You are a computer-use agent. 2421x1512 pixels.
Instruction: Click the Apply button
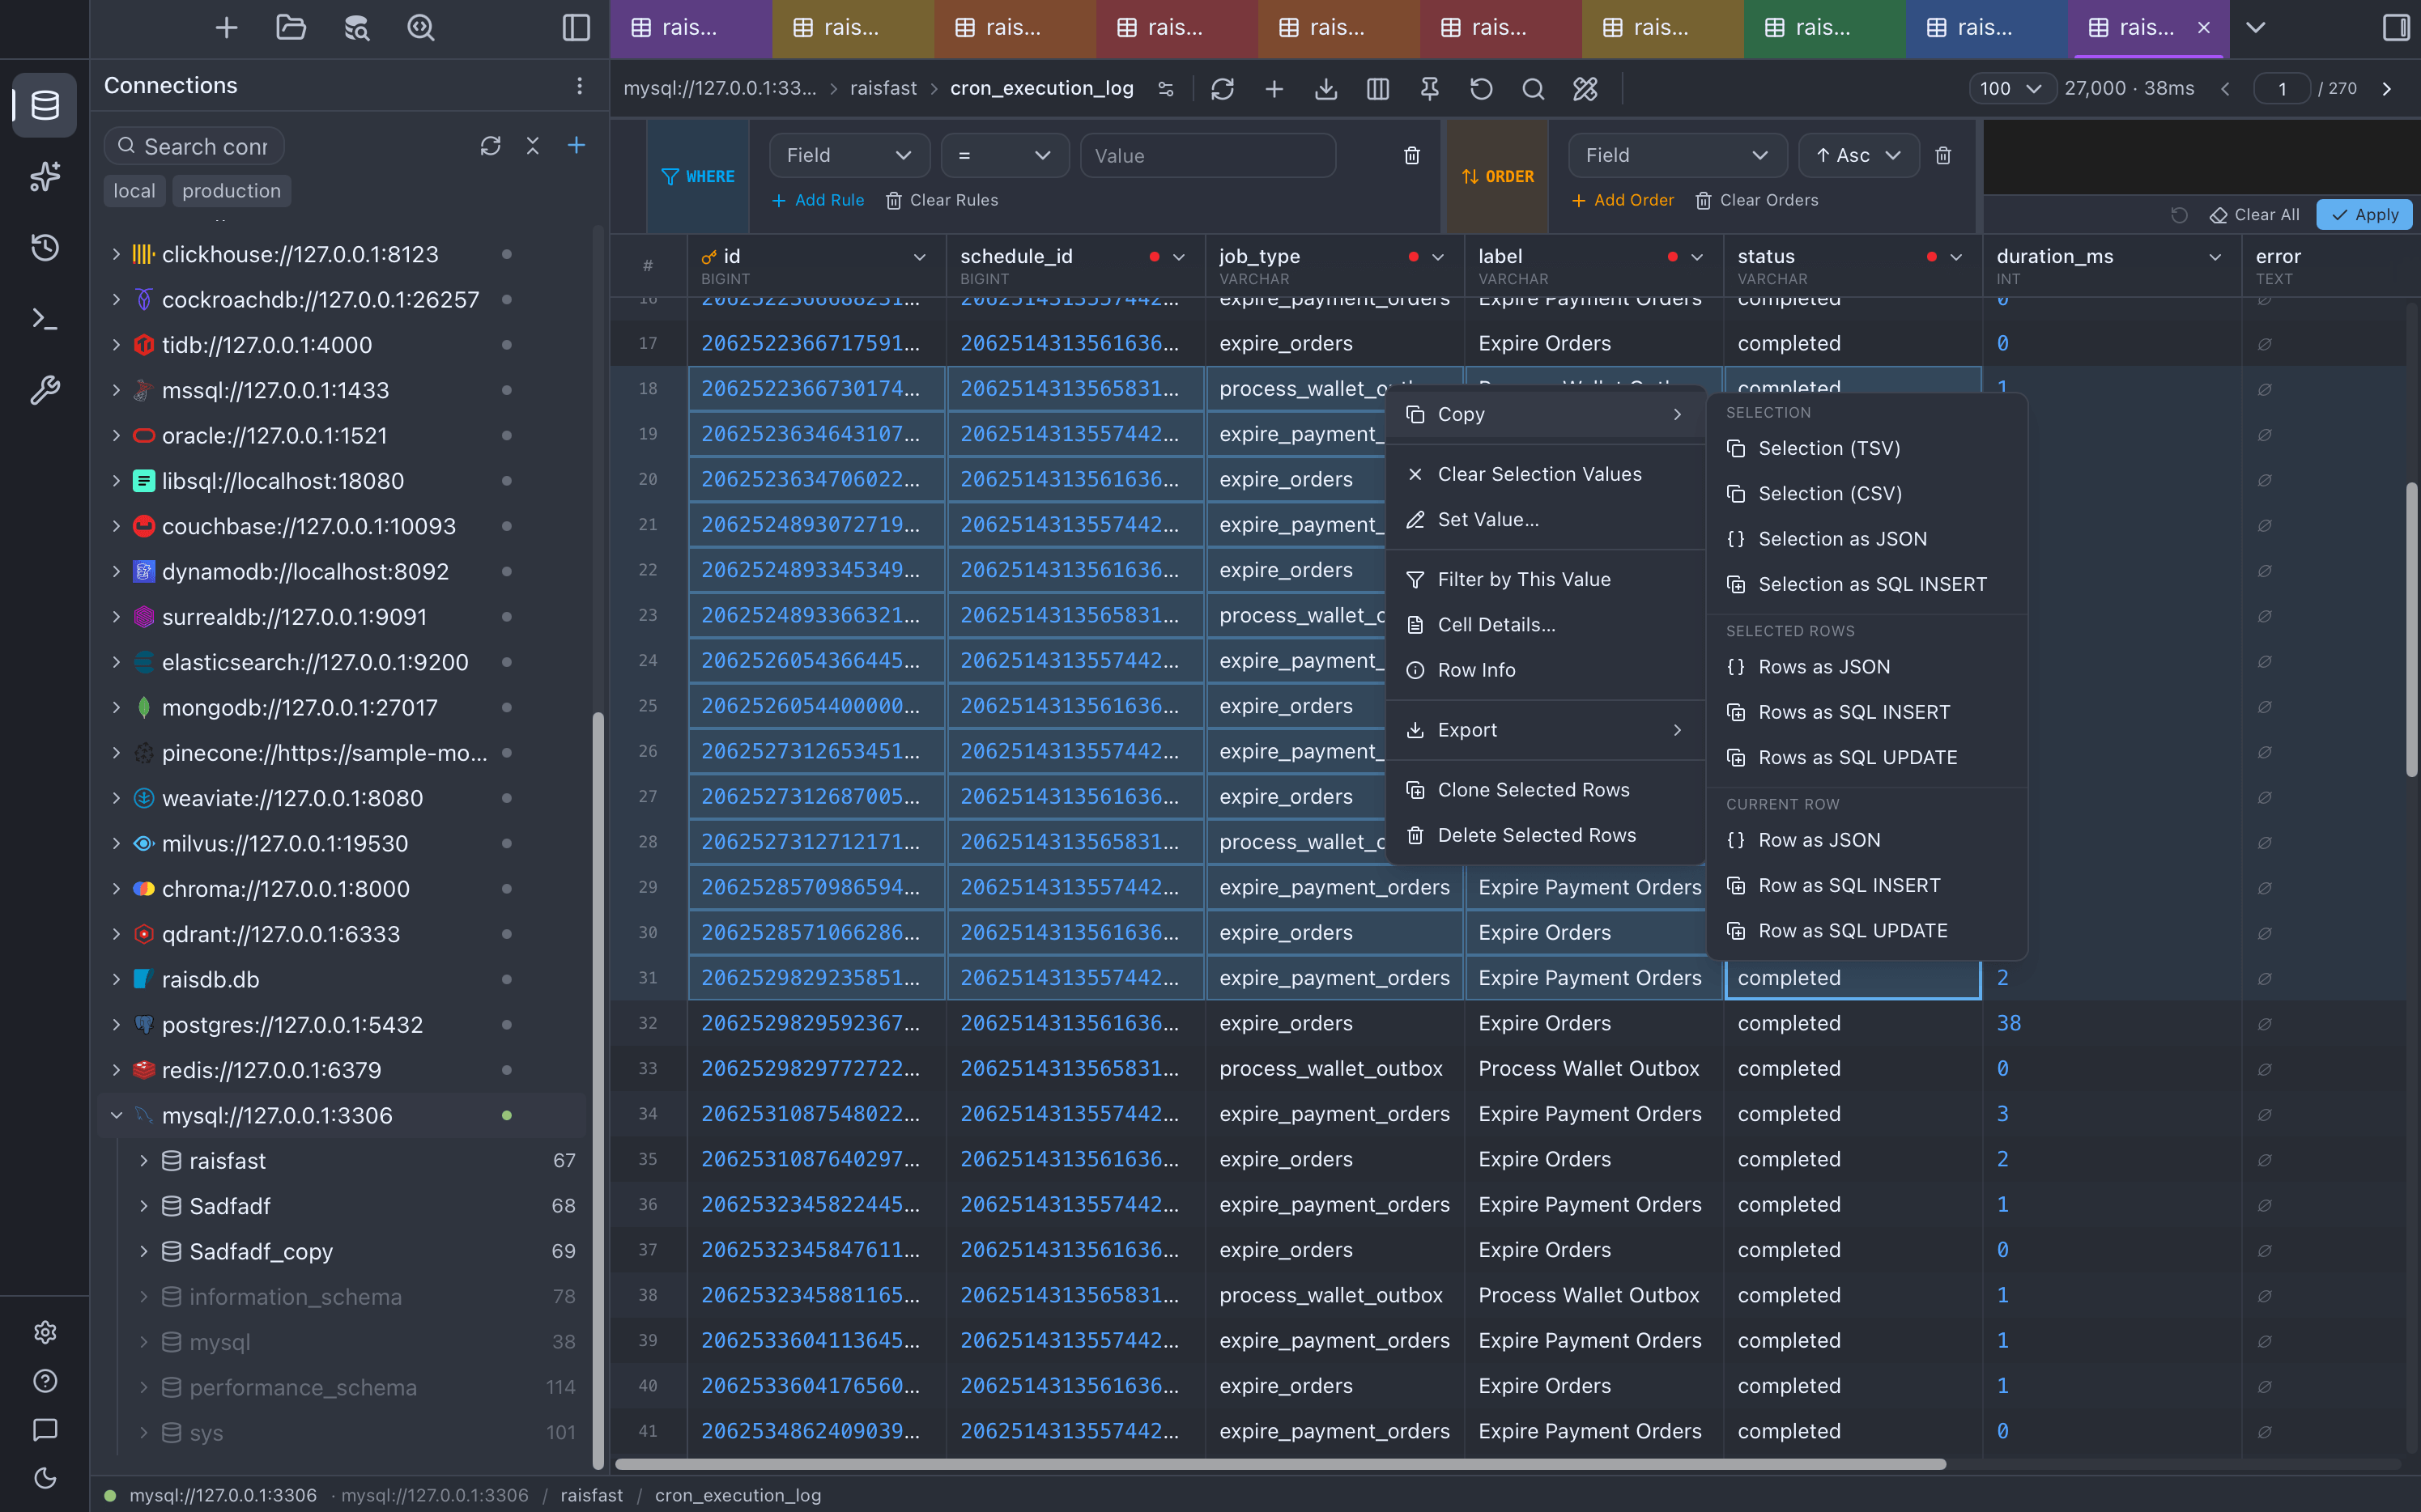(2364, 215)
